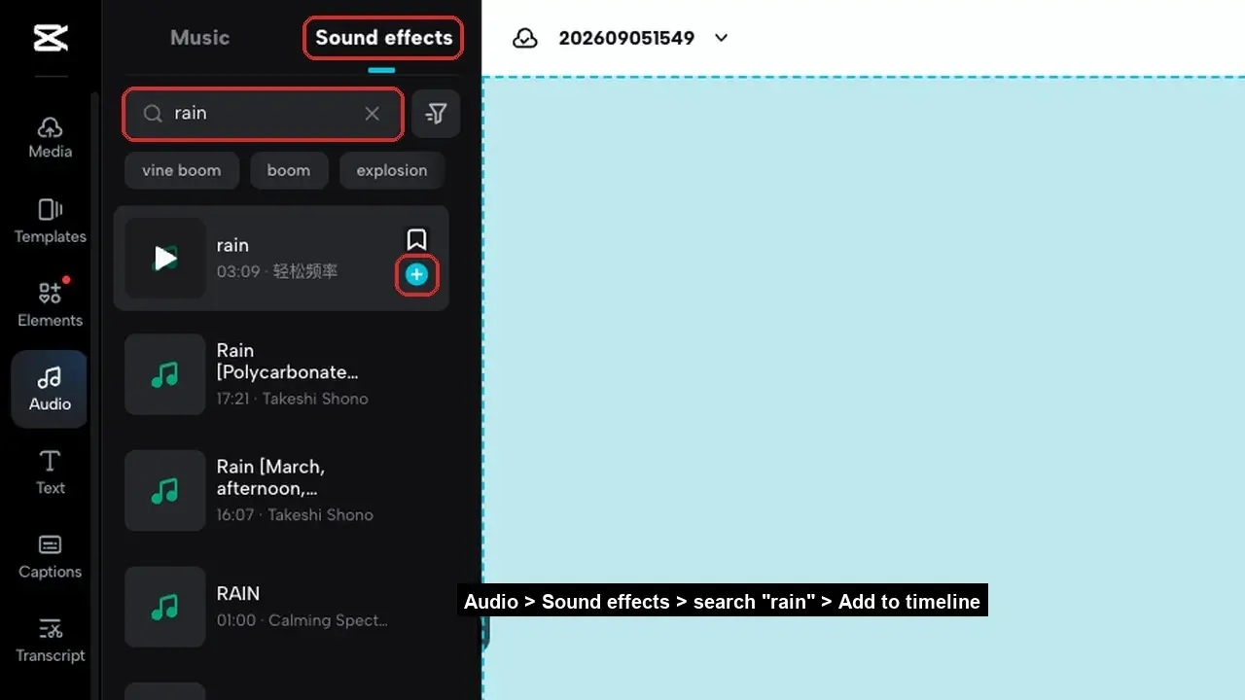
Task: Select the 'boom' suggestion chip
Action: (289, 170)
